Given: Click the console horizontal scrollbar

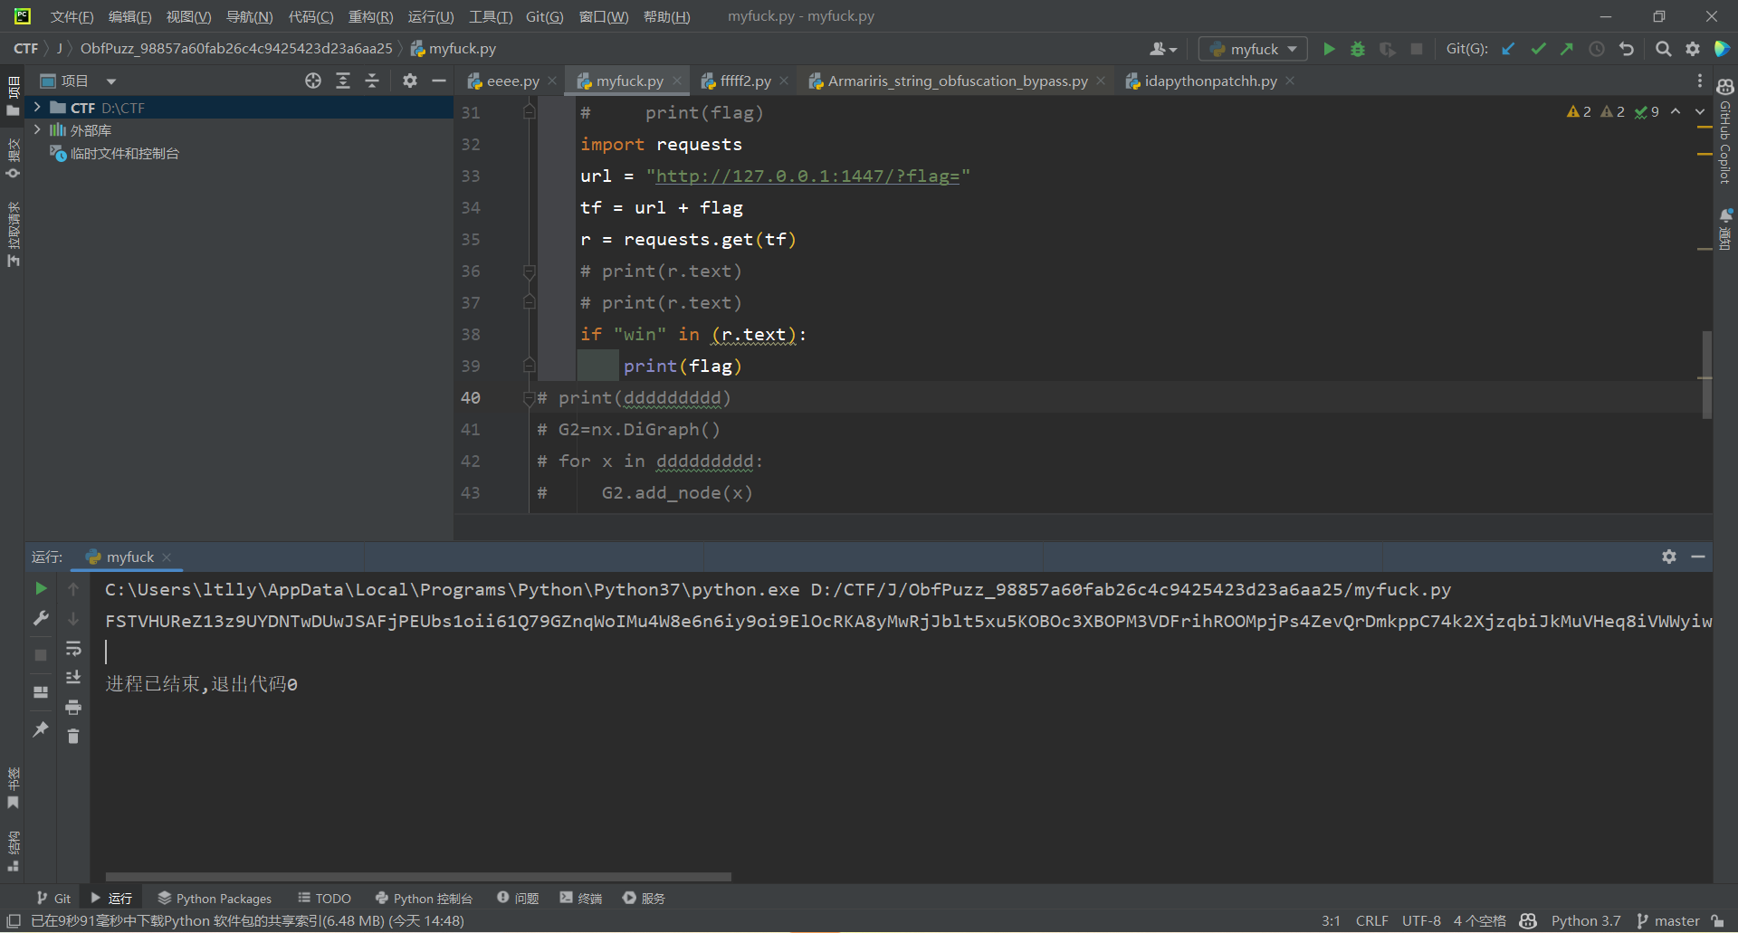Looking at the screenshot, I should [x=418, y=876].
